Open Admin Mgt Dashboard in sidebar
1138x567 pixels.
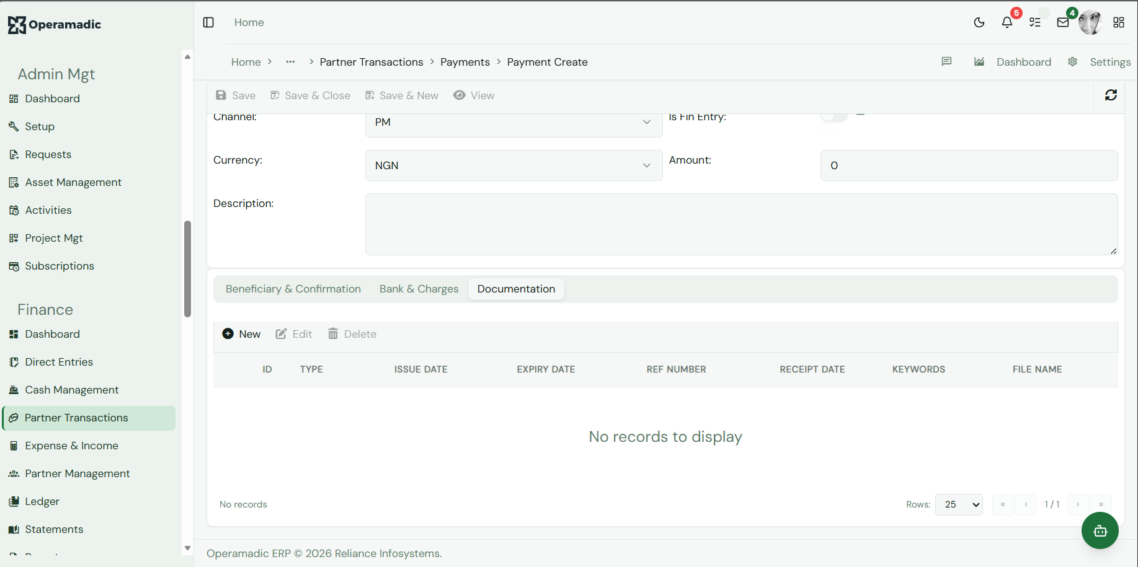[x=52, y=99]
